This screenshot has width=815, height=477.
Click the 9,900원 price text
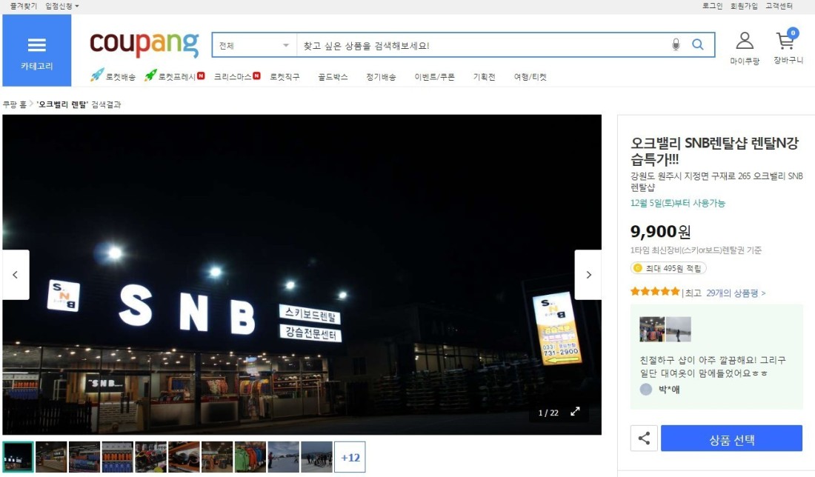660,231
